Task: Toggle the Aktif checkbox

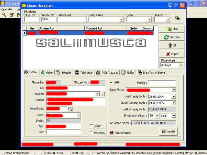Action: (x=112, y=82)
